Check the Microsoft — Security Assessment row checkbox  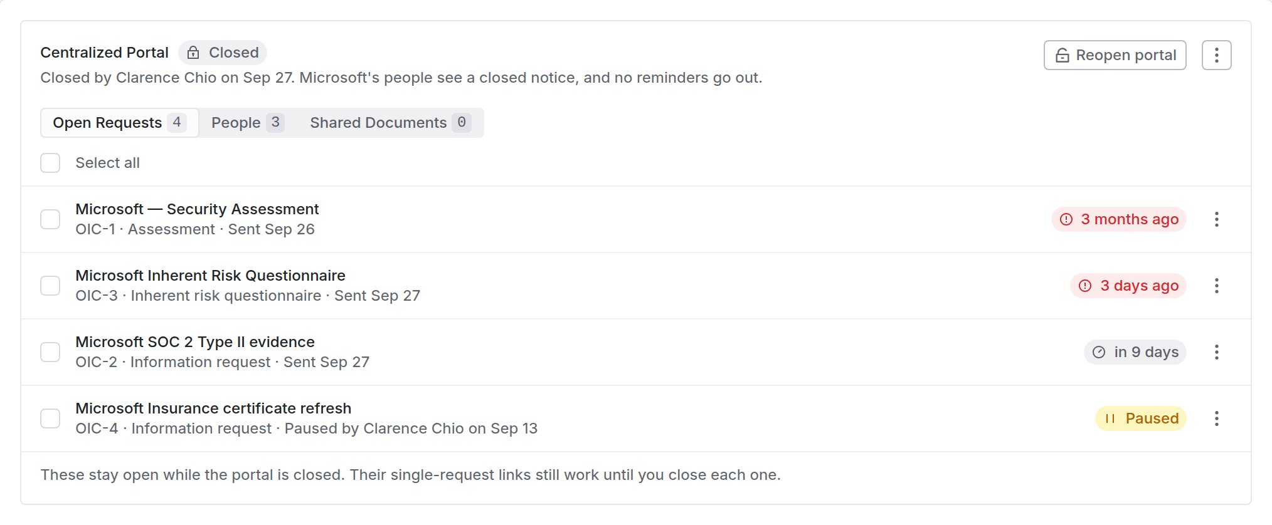point(50,219)
